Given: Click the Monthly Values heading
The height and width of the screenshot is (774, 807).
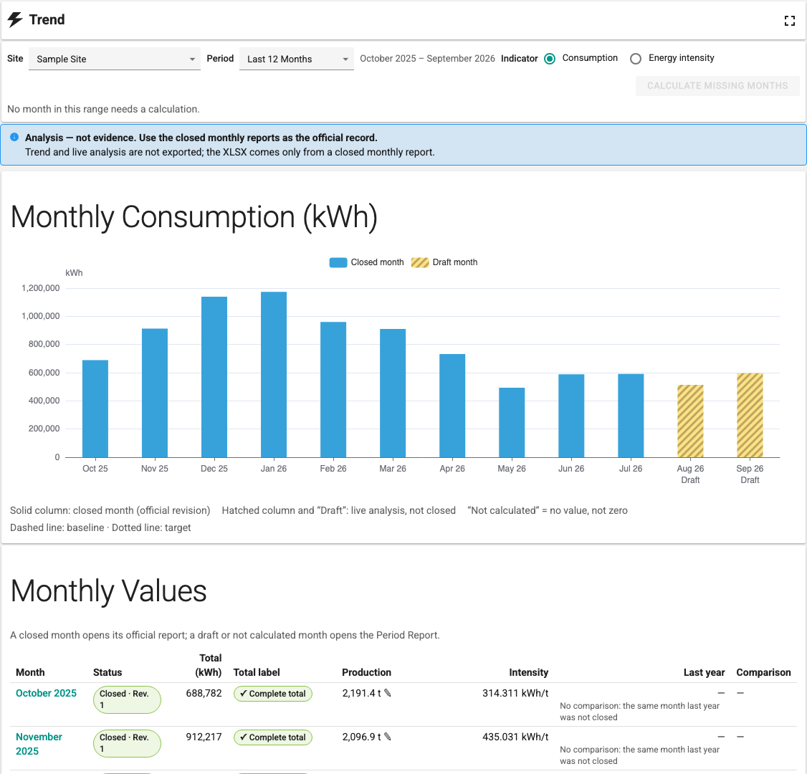Looking at the screenshot, I should (109, 591).
